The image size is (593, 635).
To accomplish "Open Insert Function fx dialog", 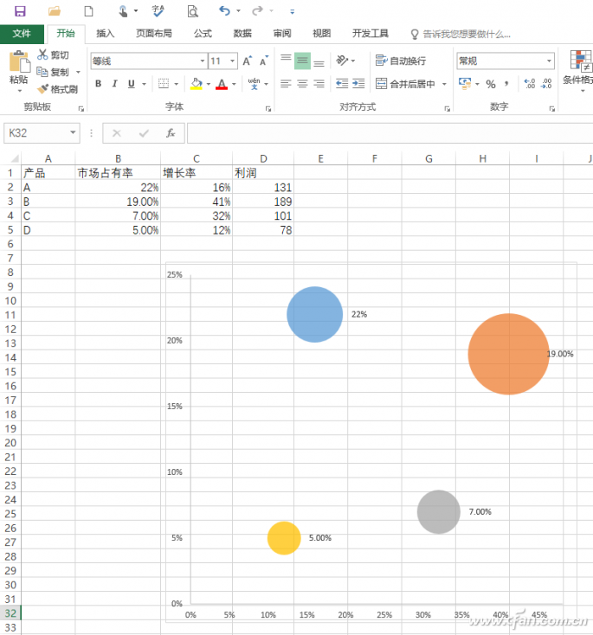I will [171, 133].
